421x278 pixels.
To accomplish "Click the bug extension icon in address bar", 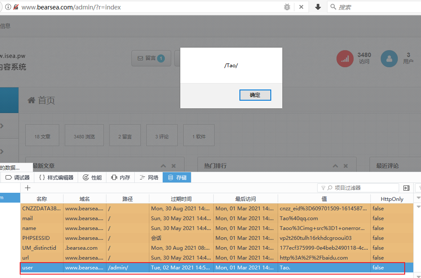I will pos(287,7).
